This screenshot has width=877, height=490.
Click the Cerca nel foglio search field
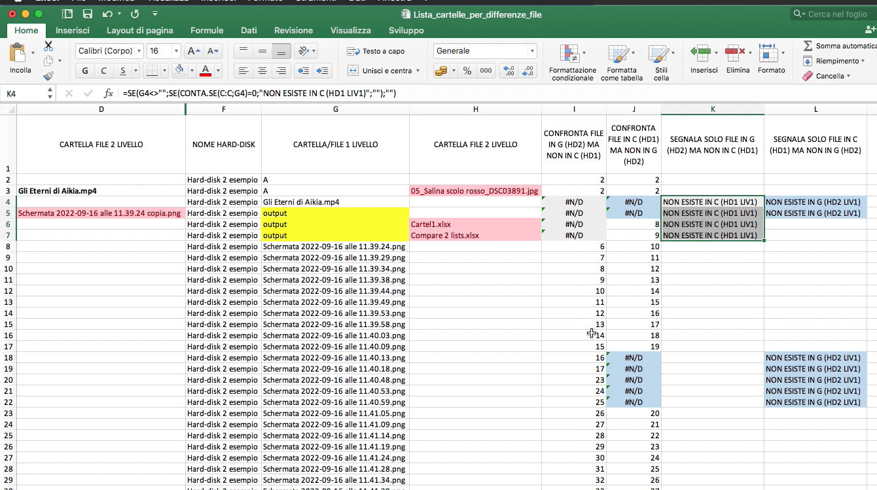click(x=833, y=14)
